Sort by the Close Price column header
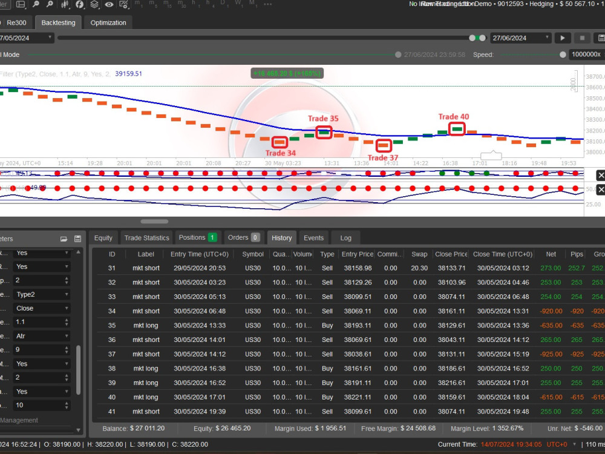This screenshot has width=605, height=454. 451,254
